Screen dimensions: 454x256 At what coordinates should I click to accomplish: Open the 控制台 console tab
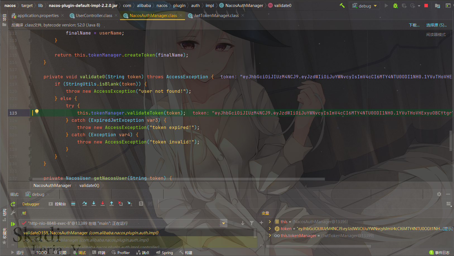[x=57, y=204]
